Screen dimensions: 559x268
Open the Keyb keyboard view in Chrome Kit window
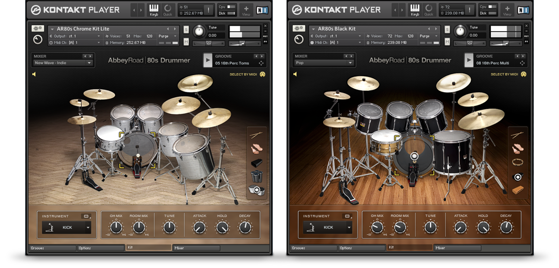(154, 10)
